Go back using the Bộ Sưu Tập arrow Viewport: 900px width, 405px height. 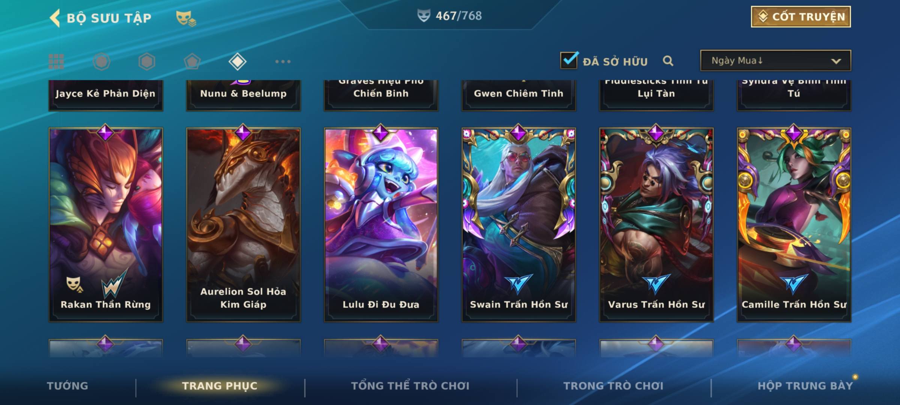pyautogui.click(x=55, y=18)
